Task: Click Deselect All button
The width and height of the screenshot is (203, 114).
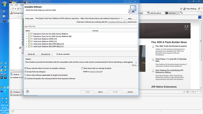Action: tap(46, 54)
